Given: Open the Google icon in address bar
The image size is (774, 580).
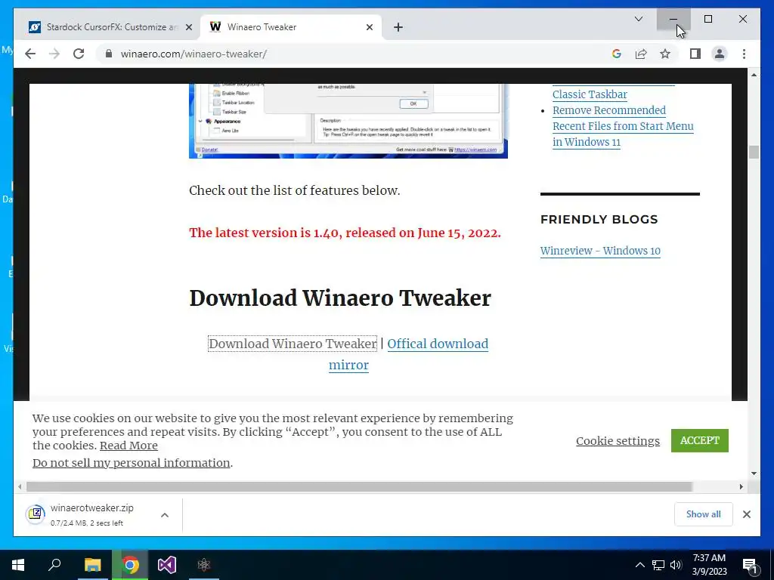Looking at the screenshot, I should pos(617,54).
